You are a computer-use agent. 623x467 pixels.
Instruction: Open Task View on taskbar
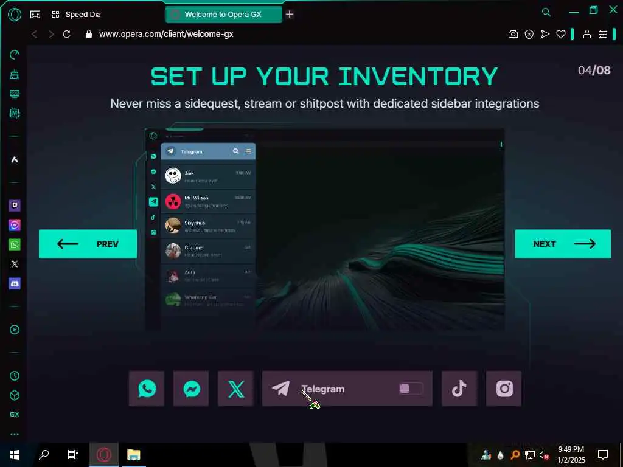73,455
